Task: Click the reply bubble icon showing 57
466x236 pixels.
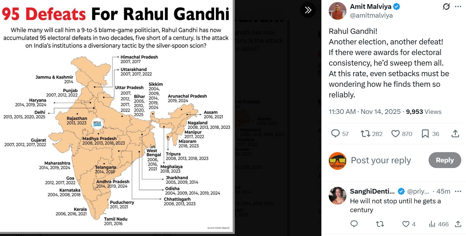Action: point(336,134)
